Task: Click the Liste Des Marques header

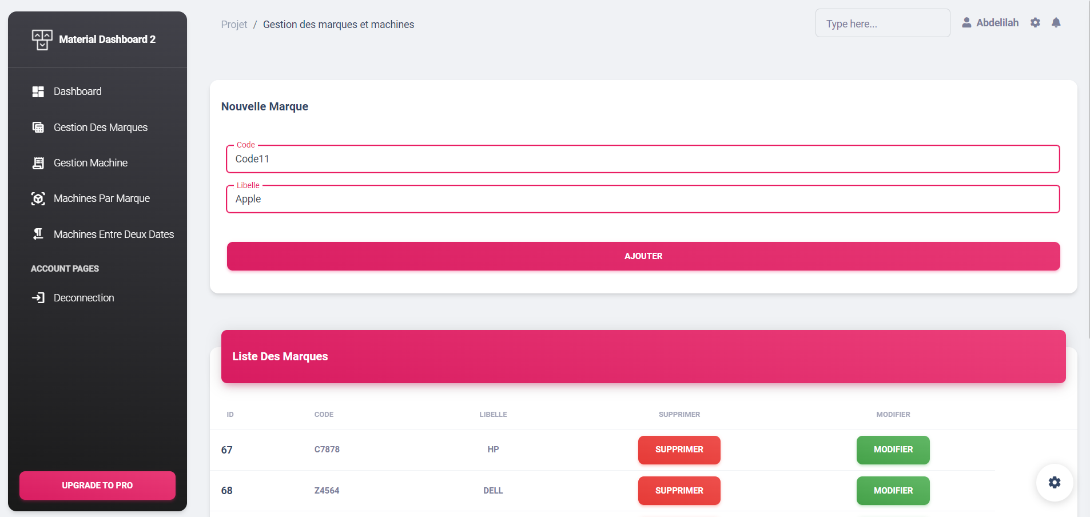Action: point(280,356)
